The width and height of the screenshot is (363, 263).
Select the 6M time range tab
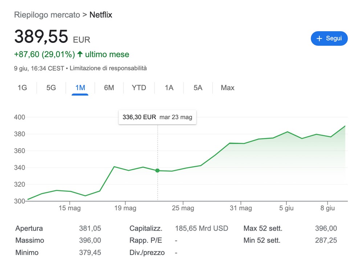pyautogui.click(x=109, y=88)
